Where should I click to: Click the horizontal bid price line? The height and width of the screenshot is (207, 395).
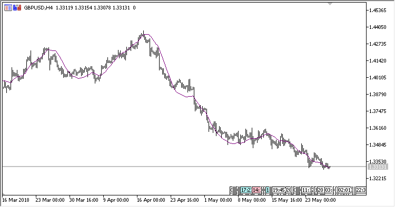tap(184, 167)
